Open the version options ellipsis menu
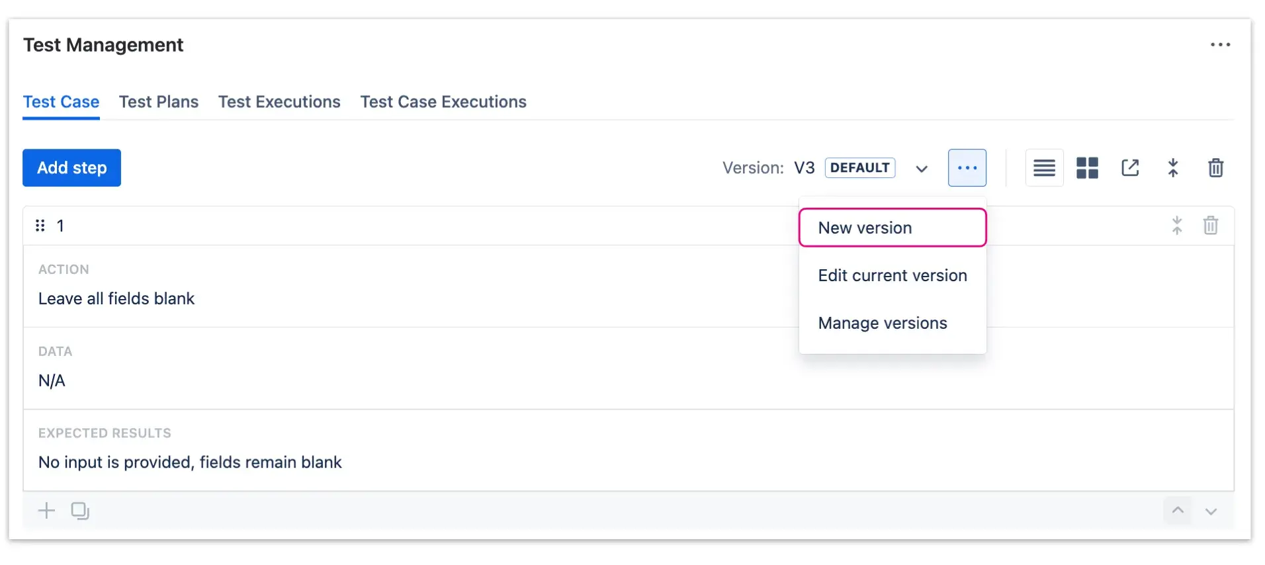1265x565 pixels. (x=967, y=167)
